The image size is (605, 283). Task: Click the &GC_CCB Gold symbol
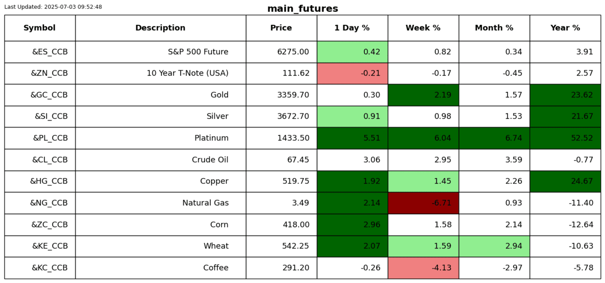[x=49, y=95]
